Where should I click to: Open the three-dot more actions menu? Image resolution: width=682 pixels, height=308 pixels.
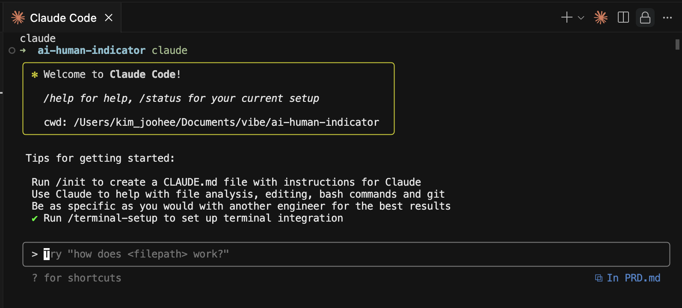[x=667, y=18]
